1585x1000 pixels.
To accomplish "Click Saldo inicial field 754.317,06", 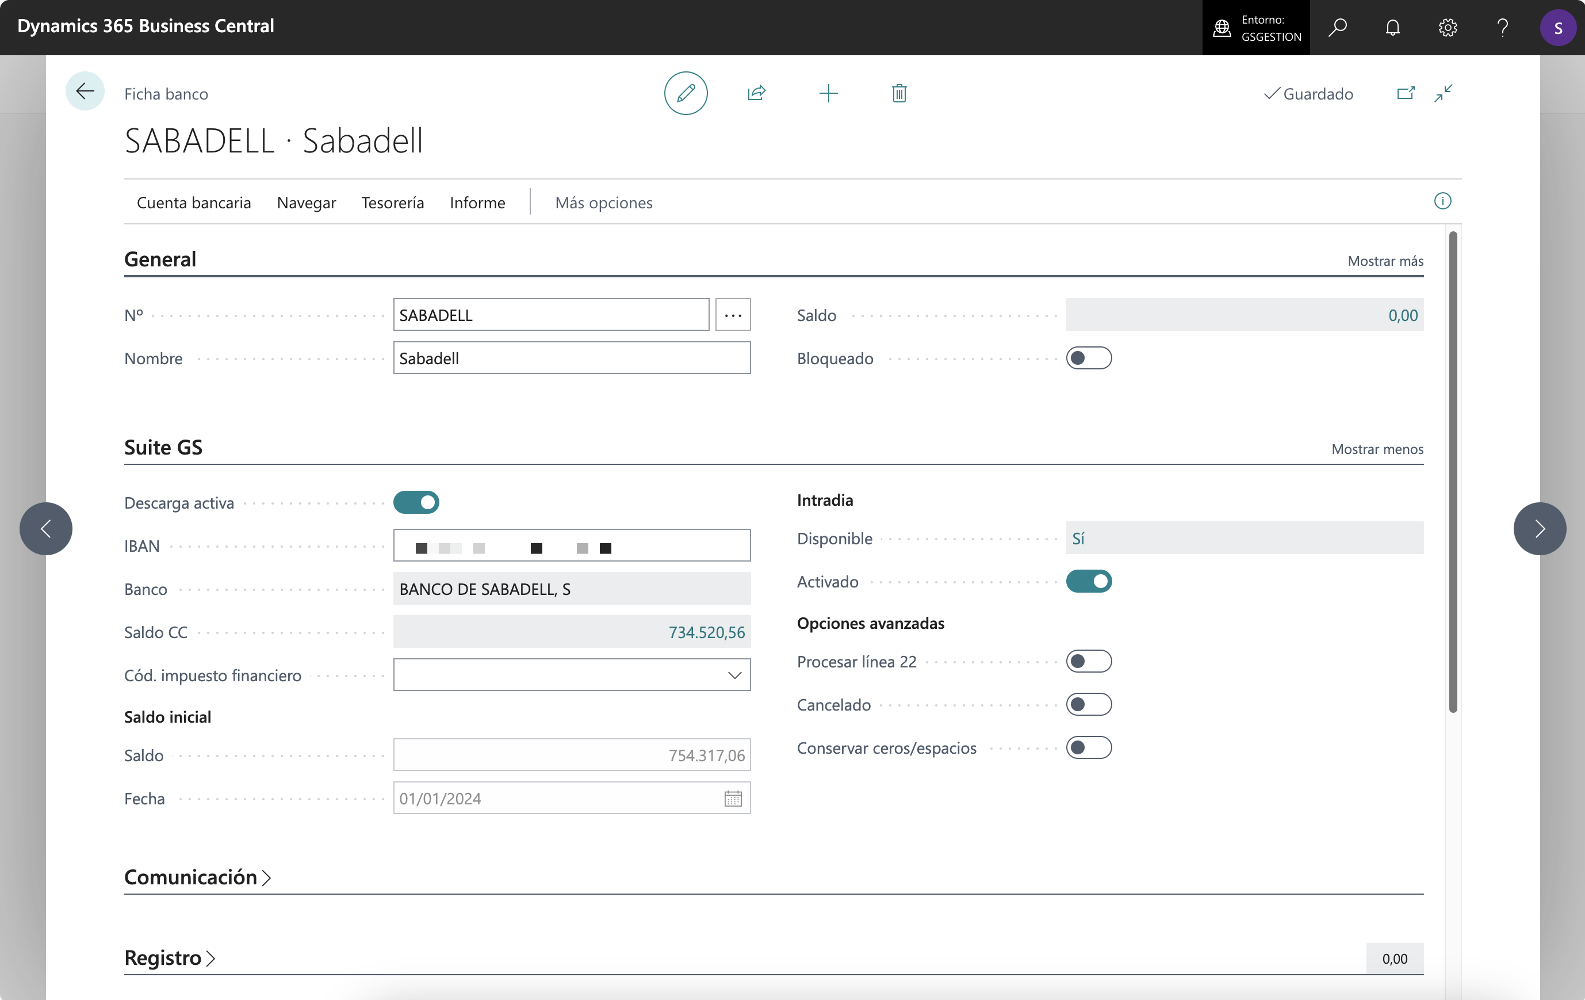I will [572, 754].
